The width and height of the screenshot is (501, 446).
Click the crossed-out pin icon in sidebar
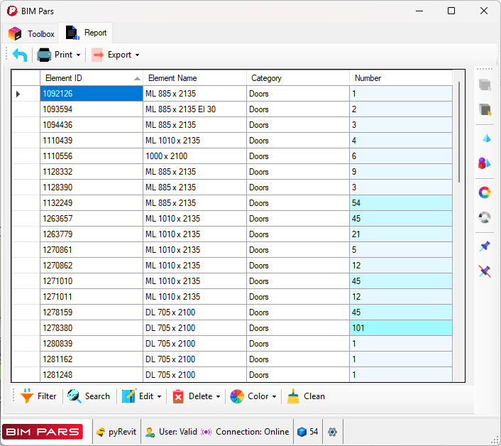(x=485, y=271)
